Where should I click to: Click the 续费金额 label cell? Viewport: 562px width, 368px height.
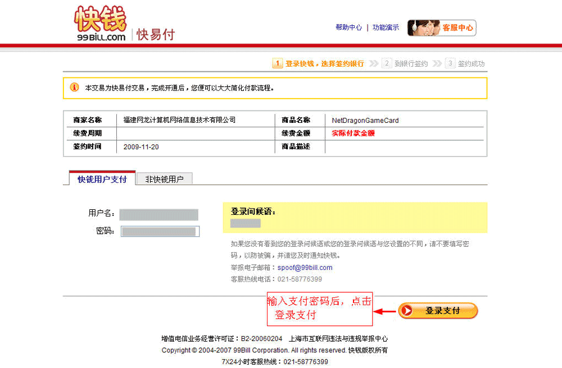[x=296, y=133]
